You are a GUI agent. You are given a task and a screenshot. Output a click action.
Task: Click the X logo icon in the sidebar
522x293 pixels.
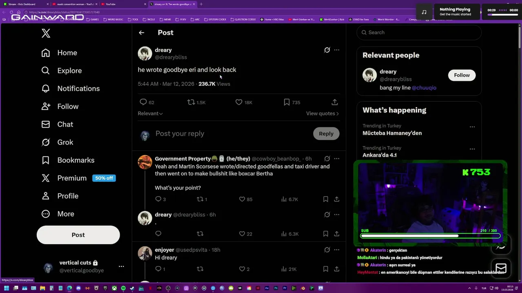pyautogui.click(x=46, y=33)
